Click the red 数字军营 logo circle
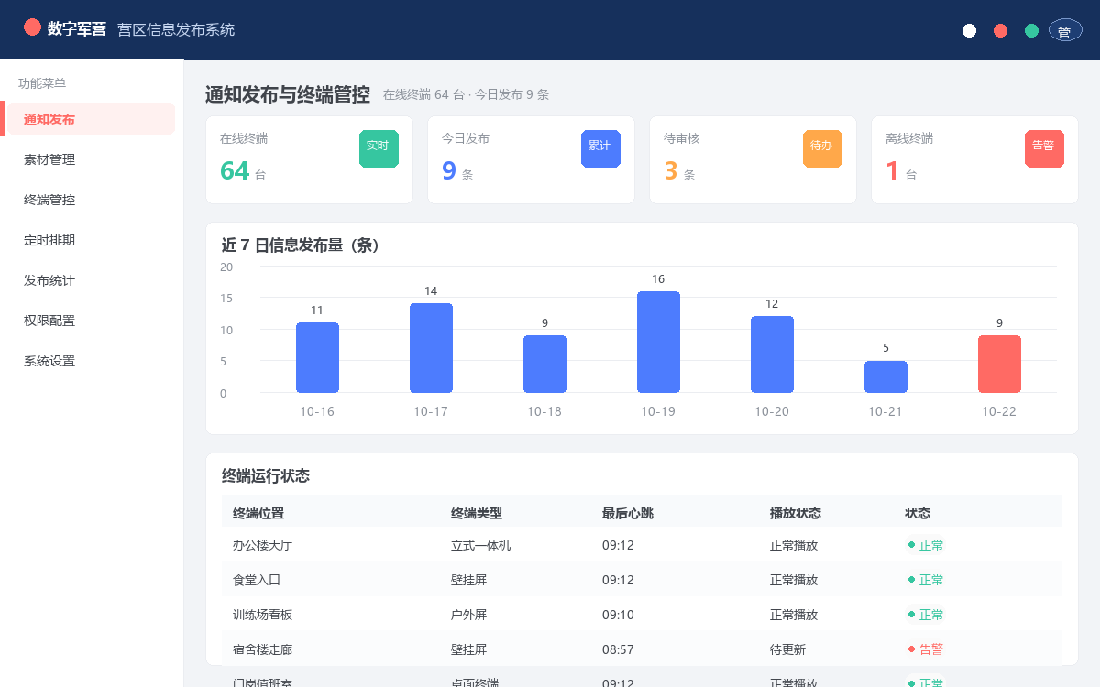 pyautogui.click(x=33, y=27)
